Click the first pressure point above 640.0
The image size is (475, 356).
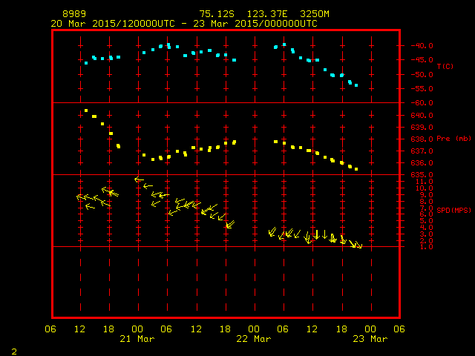coord(86,111)
